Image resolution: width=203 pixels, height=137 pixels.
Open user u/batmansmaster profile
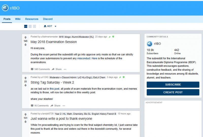tap(49, 37)
